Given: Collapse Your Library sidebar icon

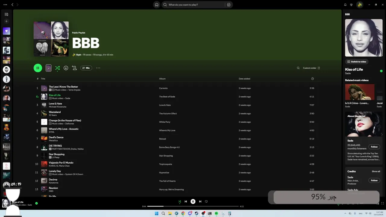Looking at the screenshot, I should [x=6, y=14].
